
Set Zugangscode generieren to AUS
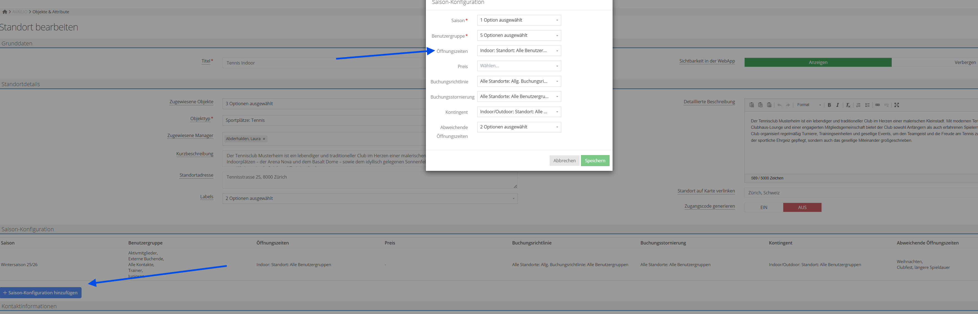click(802, 208)
